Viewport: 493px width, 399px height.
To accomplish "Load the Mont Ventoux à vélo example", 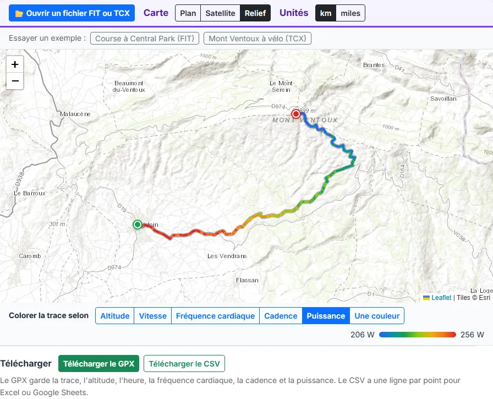I will click(x=258, y=39).
